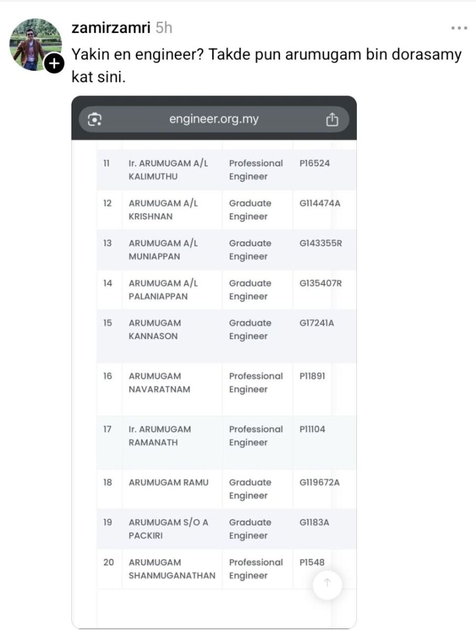The image size is (476, 630).
Task: Click registration number G143355R
Action: click(x=321, y=243)
